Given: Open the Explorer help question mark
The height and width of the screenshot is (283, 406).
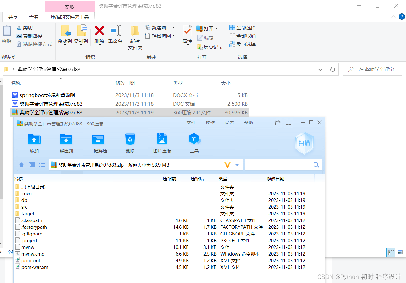Looking at the screenshot, I should (x=402, y=17).
